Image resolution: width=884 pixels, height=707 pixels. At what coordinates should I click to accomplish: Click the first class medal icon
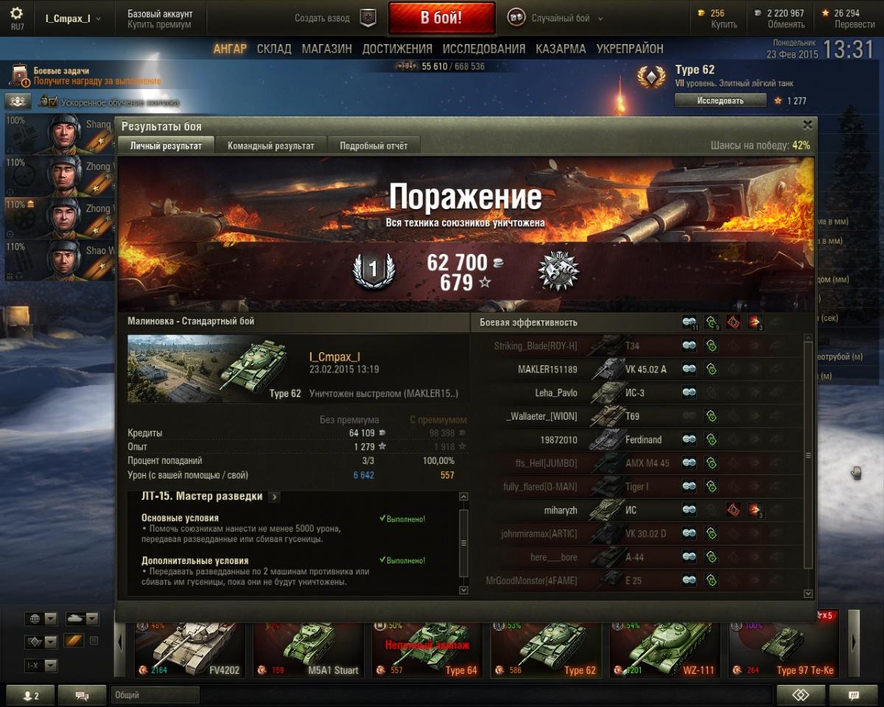[372, 270]
